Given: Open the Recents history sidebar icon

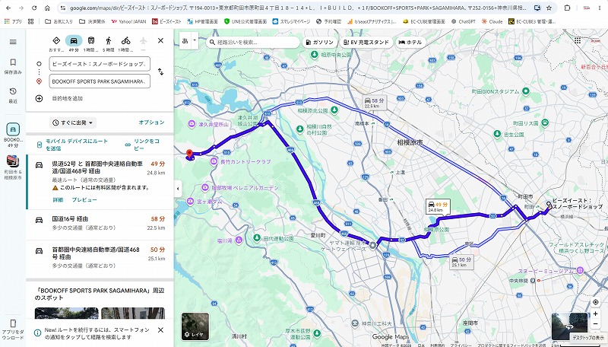Looking at the screenshot, I should coord(13,95).
